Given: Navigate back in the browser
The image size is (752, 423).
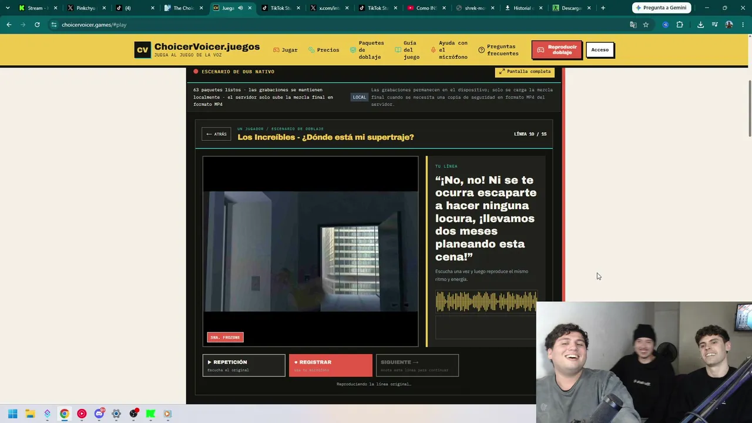Looking at the screenshot, I should (9, 25).
